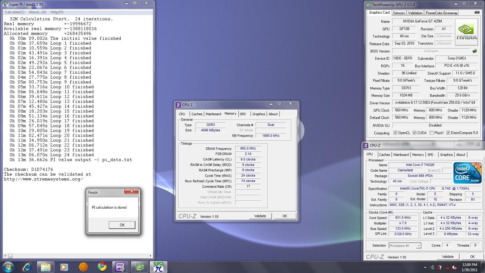Open About tab in CPU-Z processor window
485x273 pixels.
pyautogui.click(x=461, y=155)
